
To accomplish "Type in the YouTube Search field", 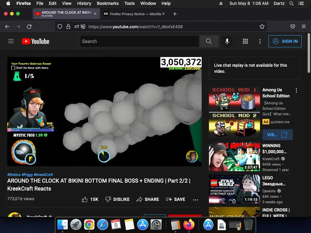I will 140,41.
